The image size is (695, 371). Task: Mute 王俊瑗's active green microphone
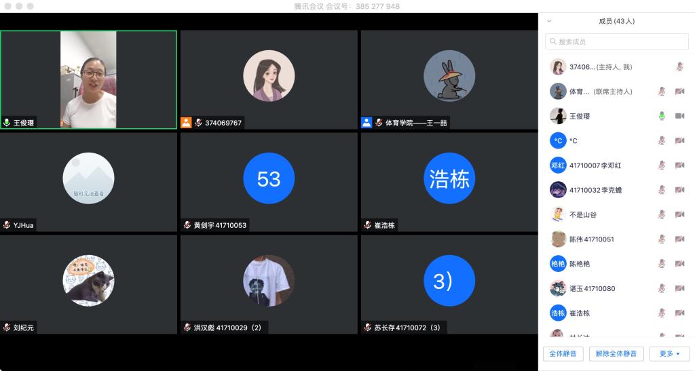[x=661, y=116]
